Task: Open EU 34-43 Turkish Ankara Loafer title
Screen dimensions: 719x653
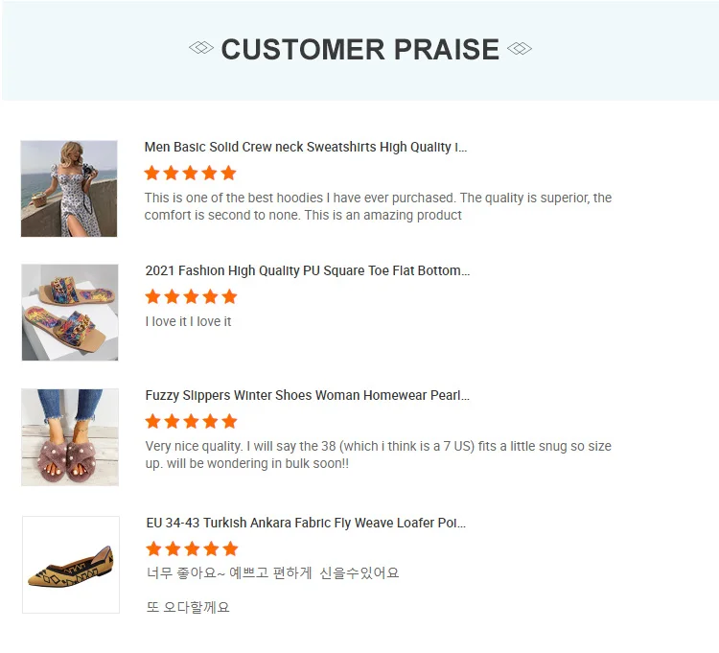Action: click(306, 524)
